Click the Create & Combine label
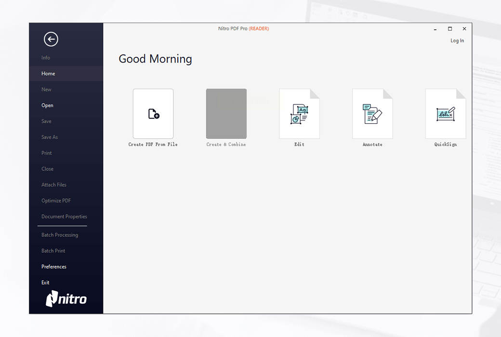This screenshot has height=337, width=501. [226, 144]
